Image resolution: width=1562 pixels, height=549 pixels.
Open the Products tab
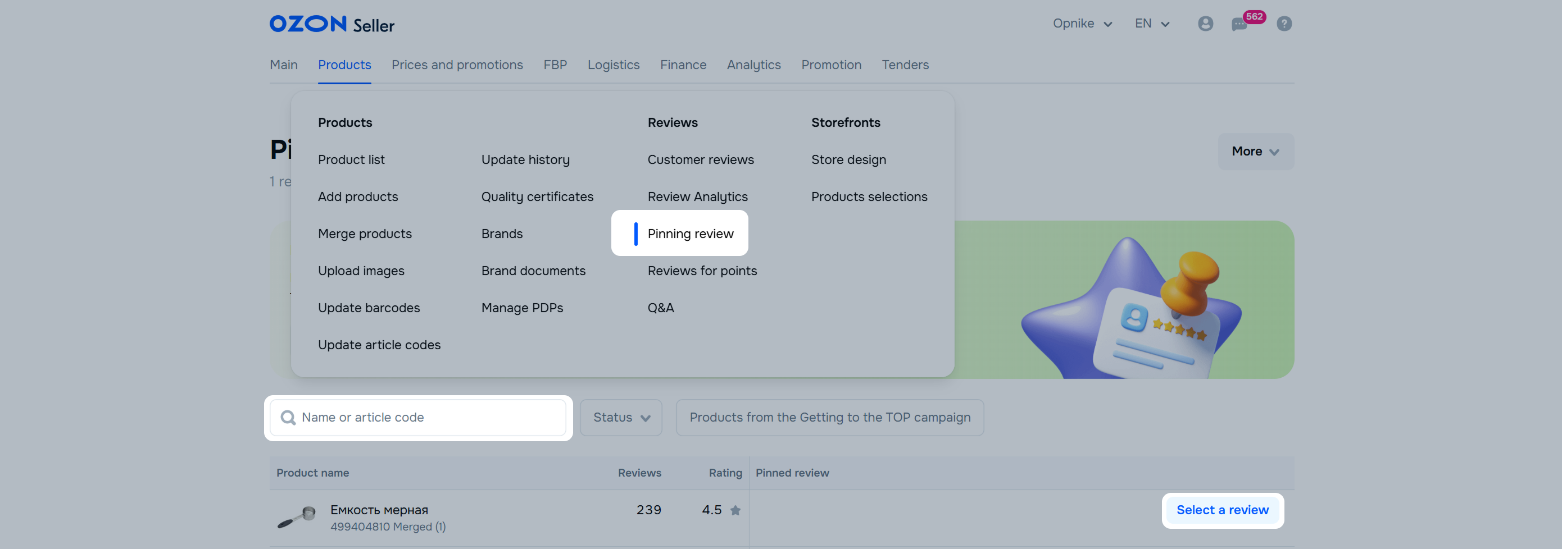[x=344, y=65]
